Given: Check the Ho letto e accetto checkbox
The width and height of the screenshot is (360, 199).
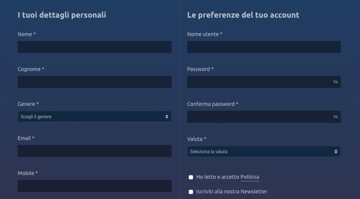Looking at the screenshot, I should click(191, 177).
